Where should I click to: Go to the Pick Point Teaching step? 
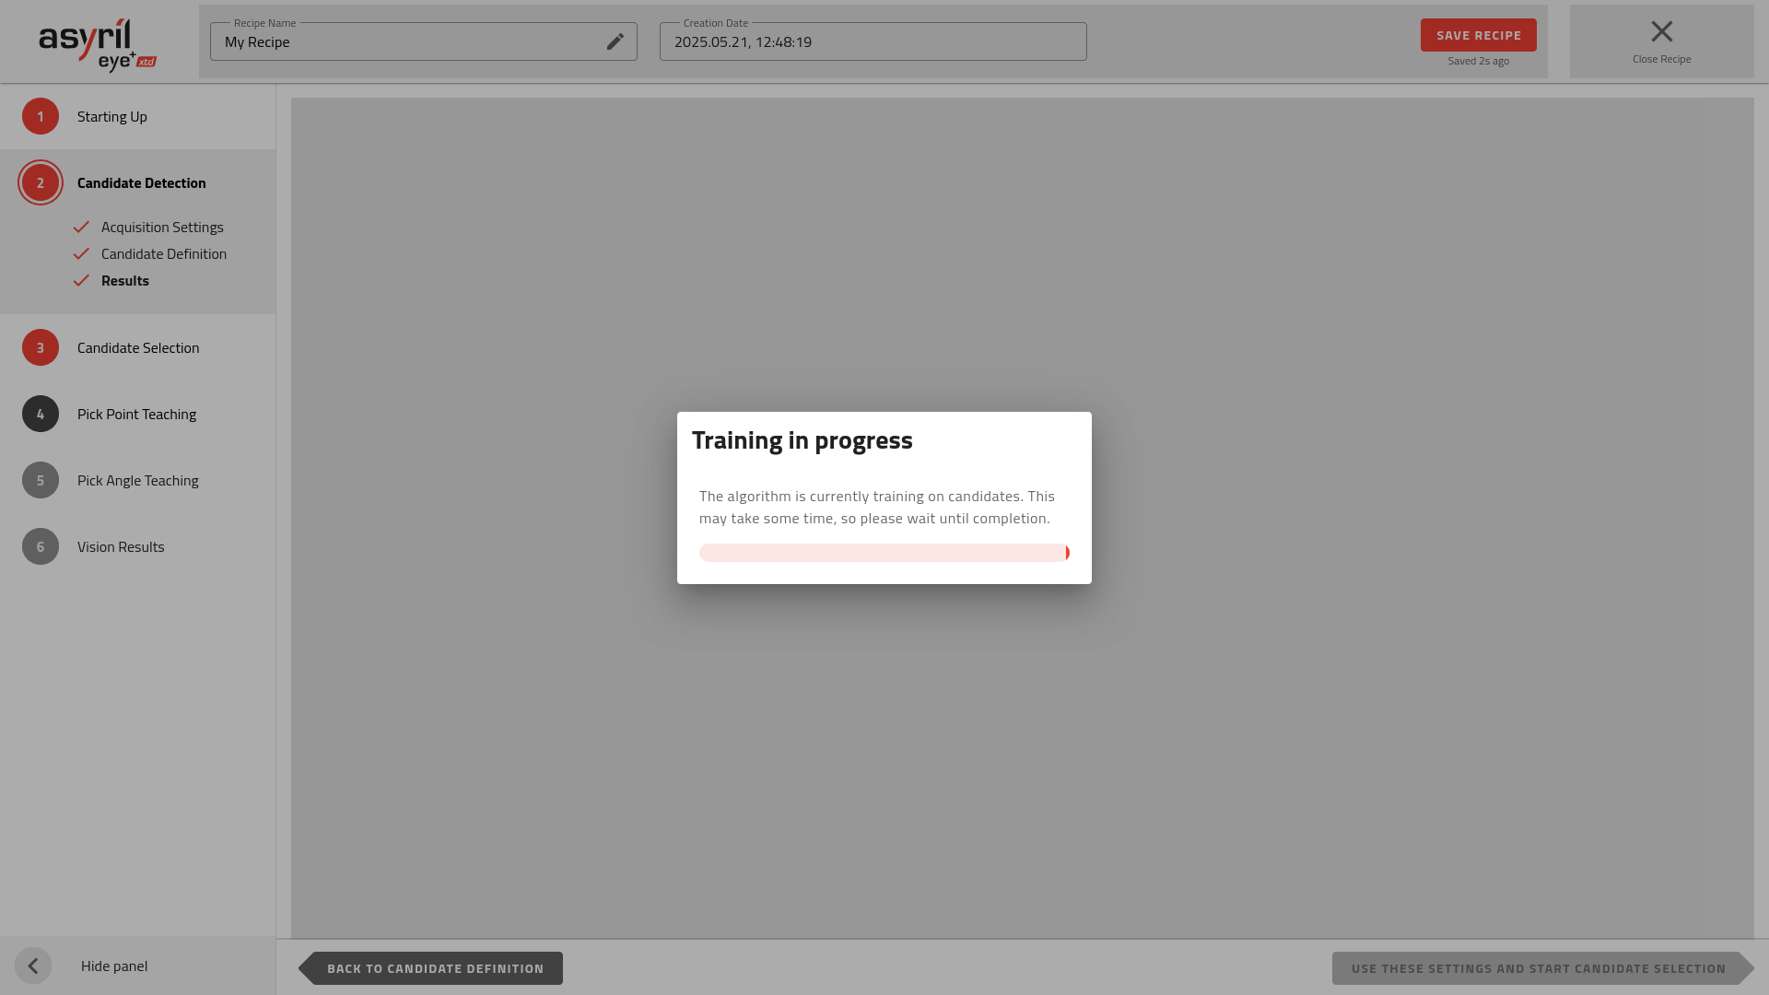pyautogui.click(x=136, y=414)
